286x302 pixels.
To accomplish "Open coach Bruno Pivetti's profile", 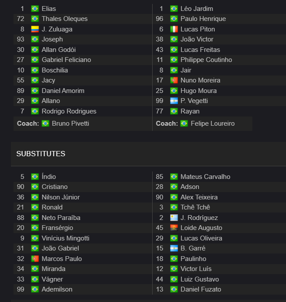I will pyautogui.click(x=70, y=124).
